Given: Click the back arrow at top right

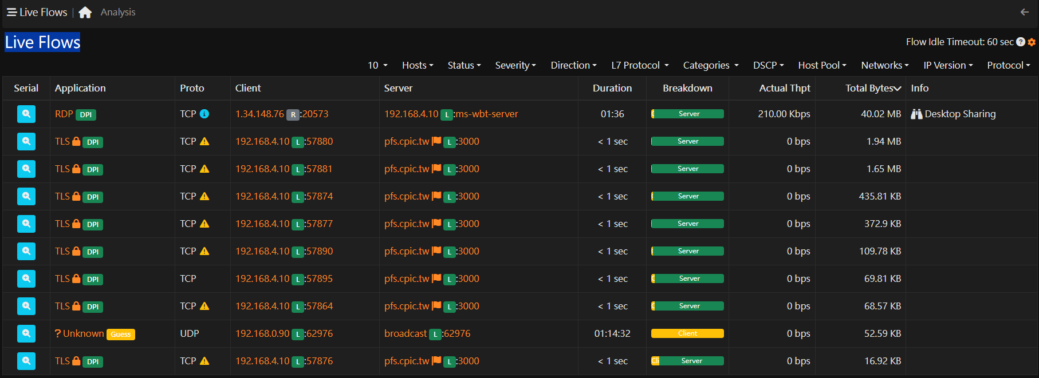Looking at the screenshot, I should [1024, 12].
